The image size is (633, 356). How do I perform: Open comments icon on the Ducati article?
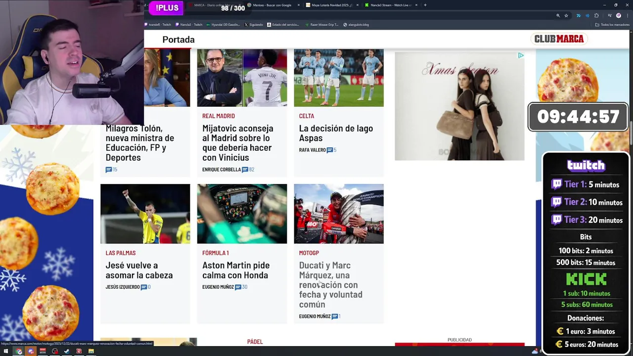335,316
